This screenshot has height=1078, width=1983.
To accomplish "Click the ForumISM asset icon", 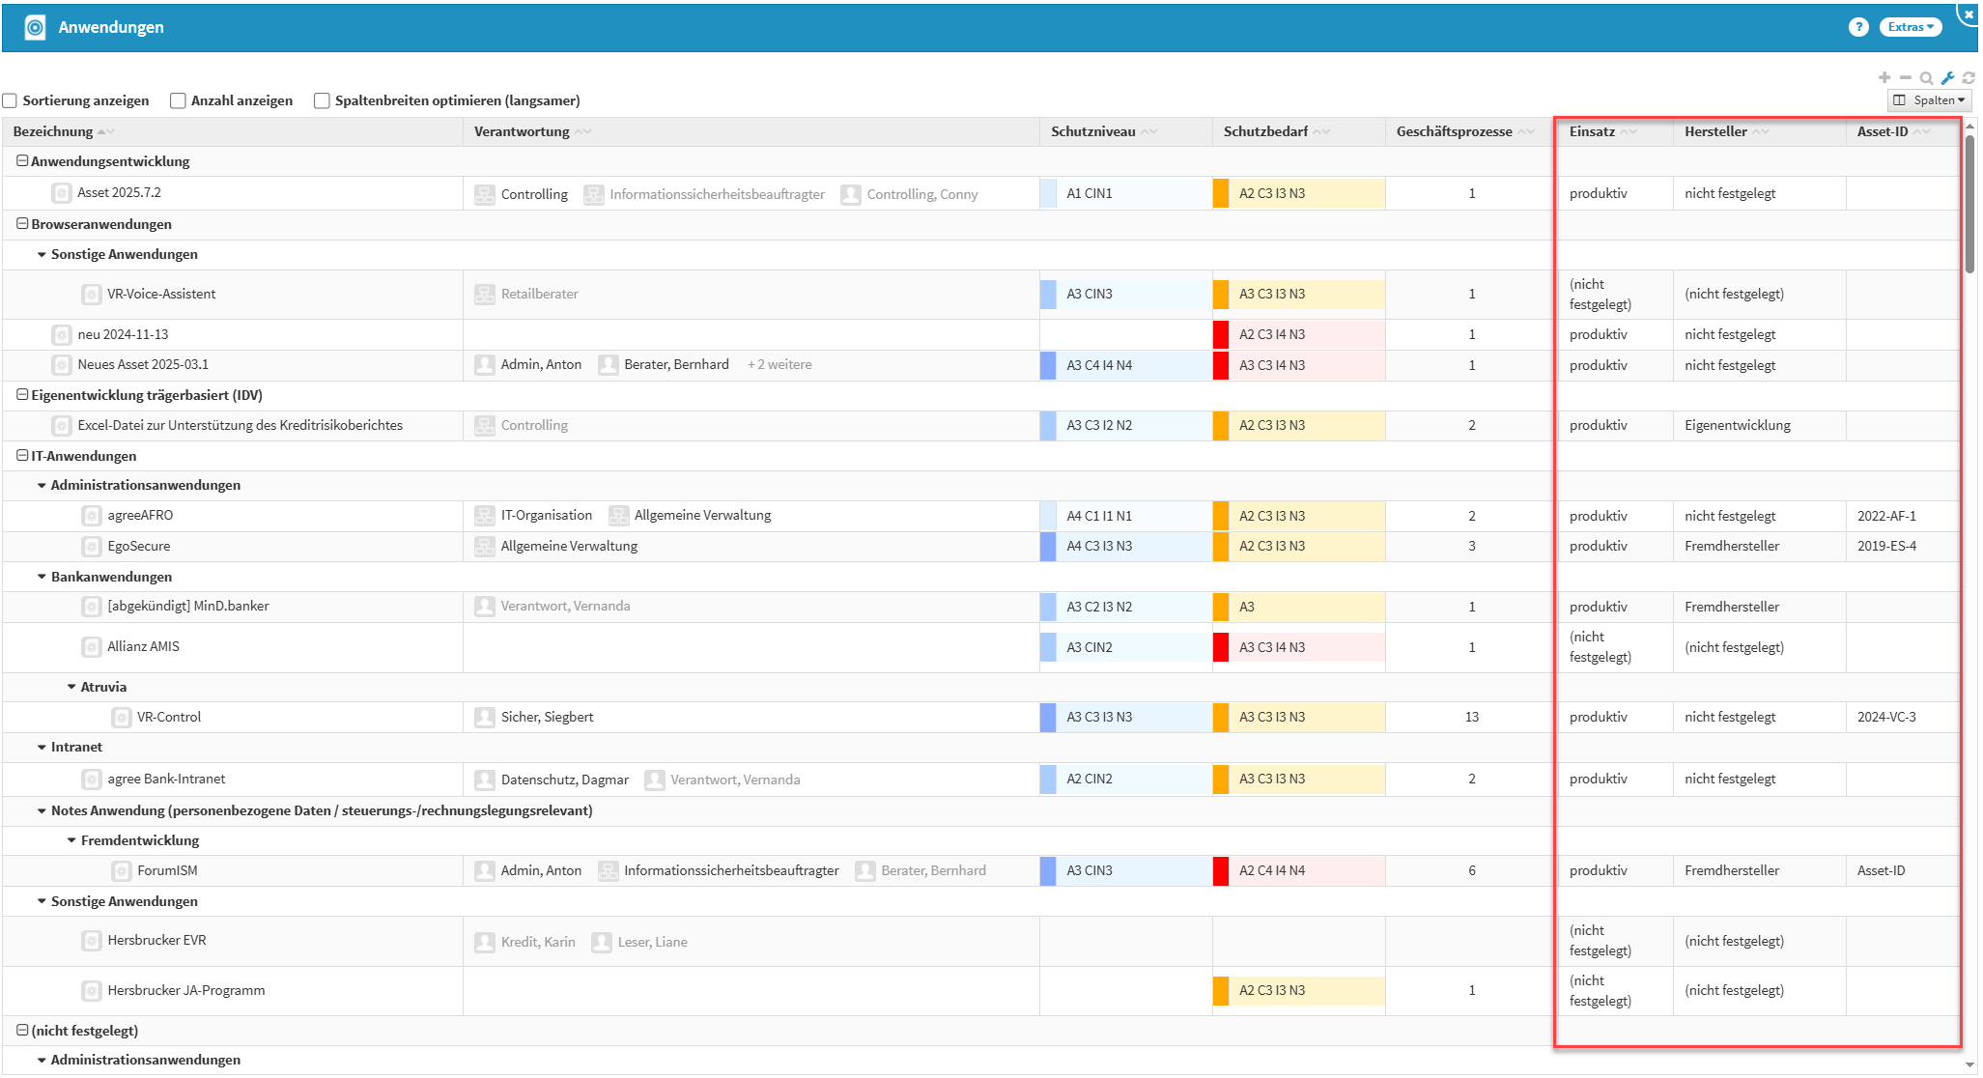I will coord(122,871).
